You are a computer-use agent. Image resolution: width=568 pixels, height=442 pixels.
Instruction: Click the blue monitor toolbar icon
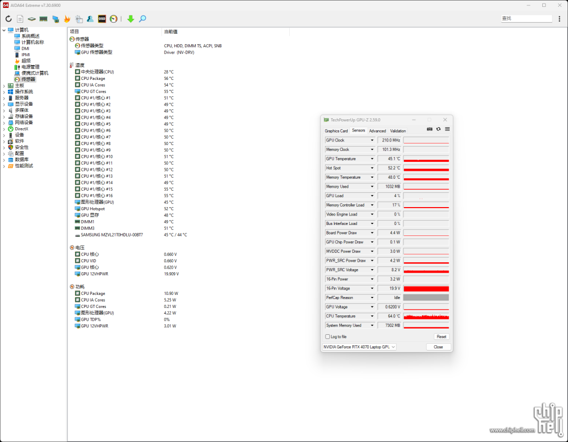[x=55, y=19]
